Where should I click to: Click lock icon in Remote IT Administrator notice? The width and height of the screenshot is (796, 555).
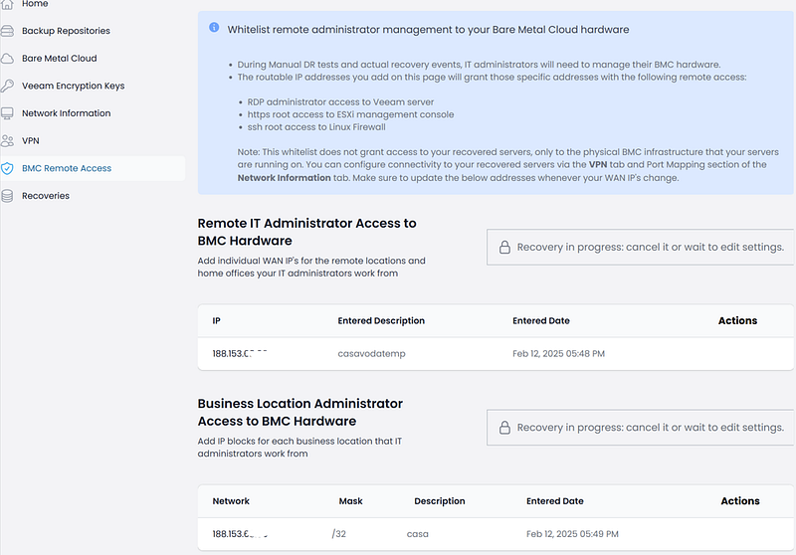504,248
